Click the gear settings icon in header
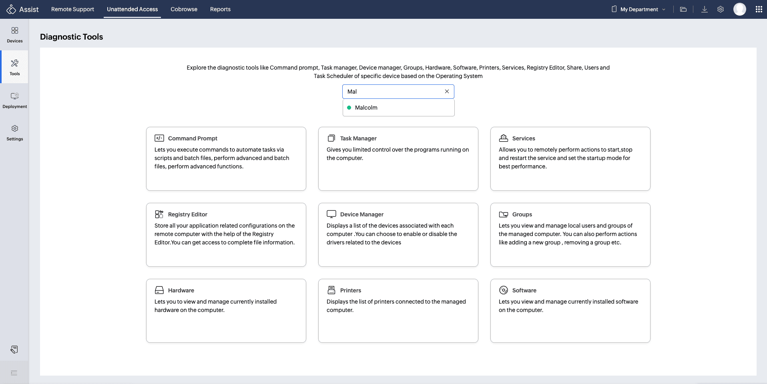 click(x=720, y=9)
